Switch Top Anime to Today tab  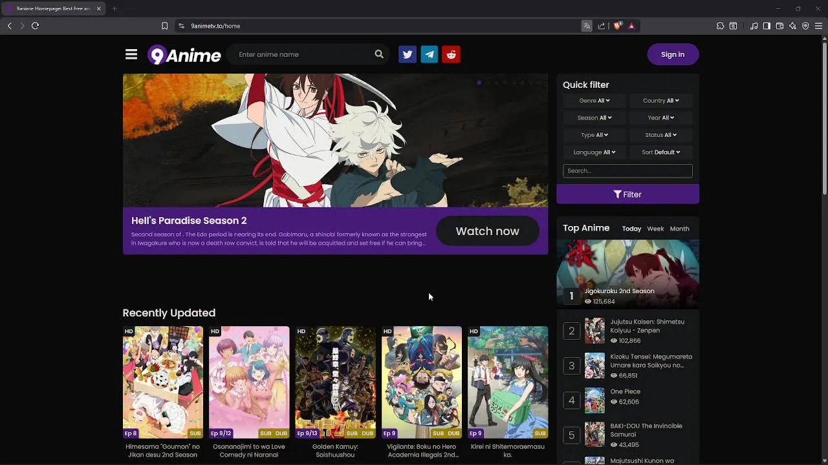[x=631, y=229]
